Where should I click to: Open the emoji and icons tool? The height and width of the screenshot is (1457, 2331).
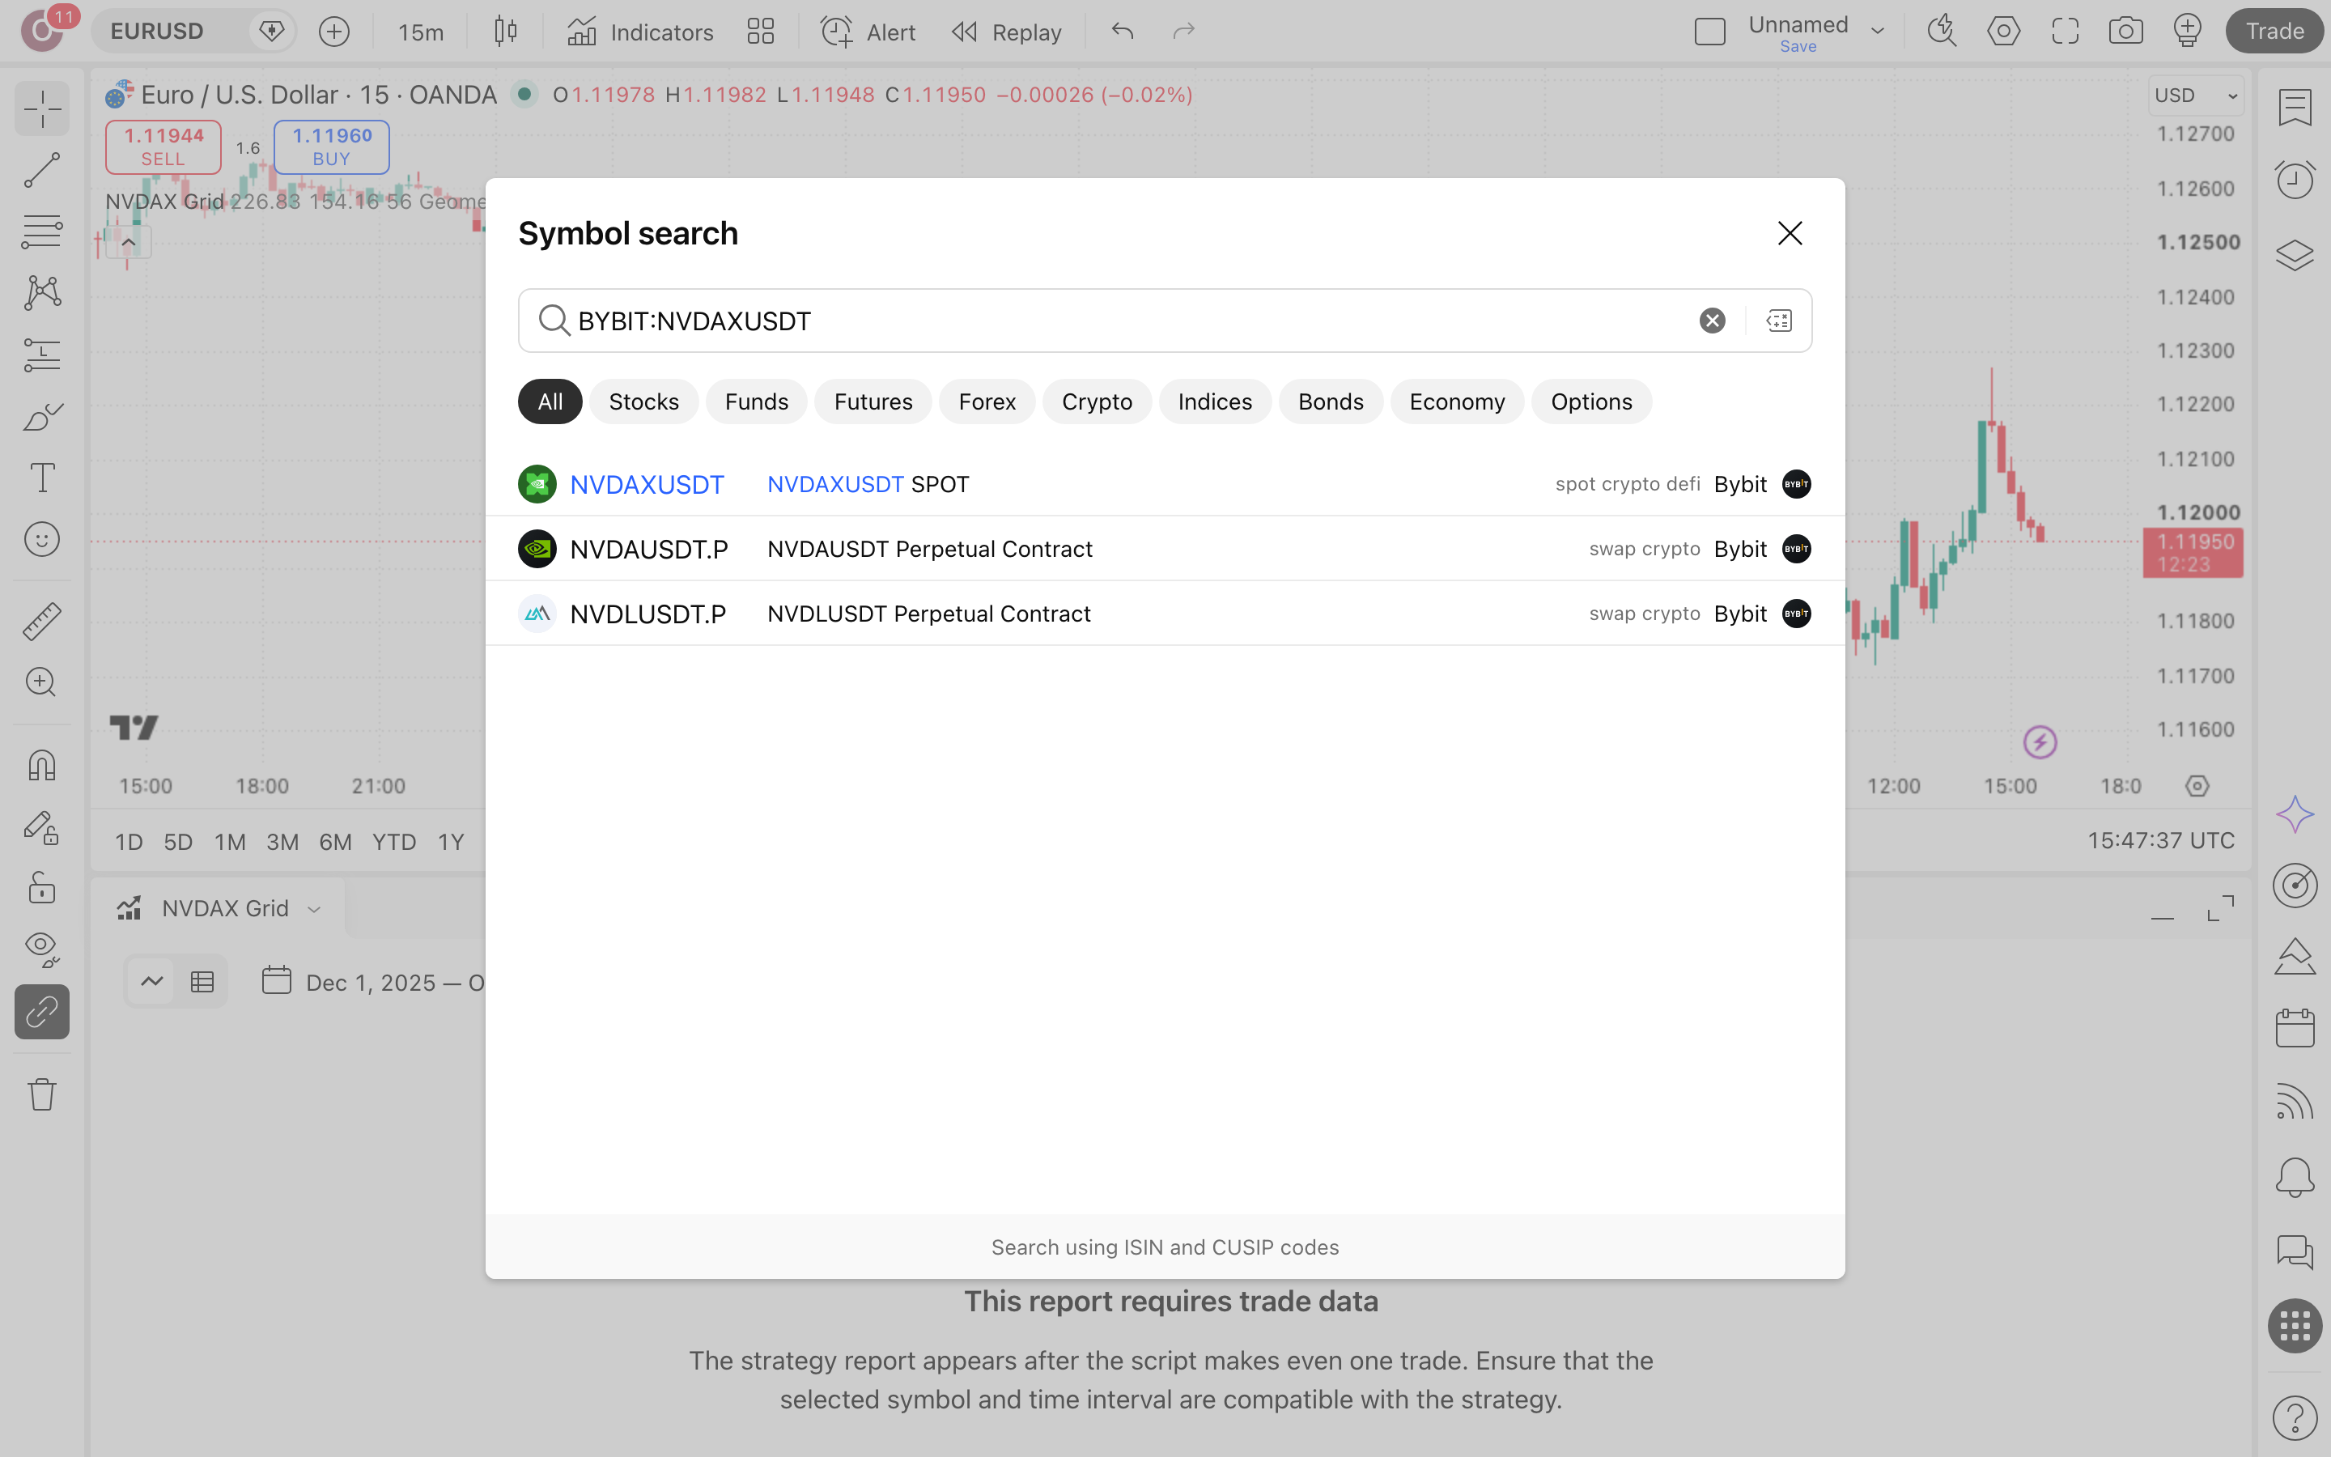pyautogui.click(x=41, y=540)
